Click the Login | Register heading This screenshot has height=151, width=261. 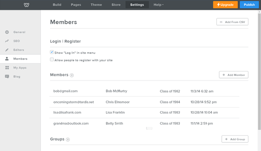pyautogui.click(x=65, y=42)
